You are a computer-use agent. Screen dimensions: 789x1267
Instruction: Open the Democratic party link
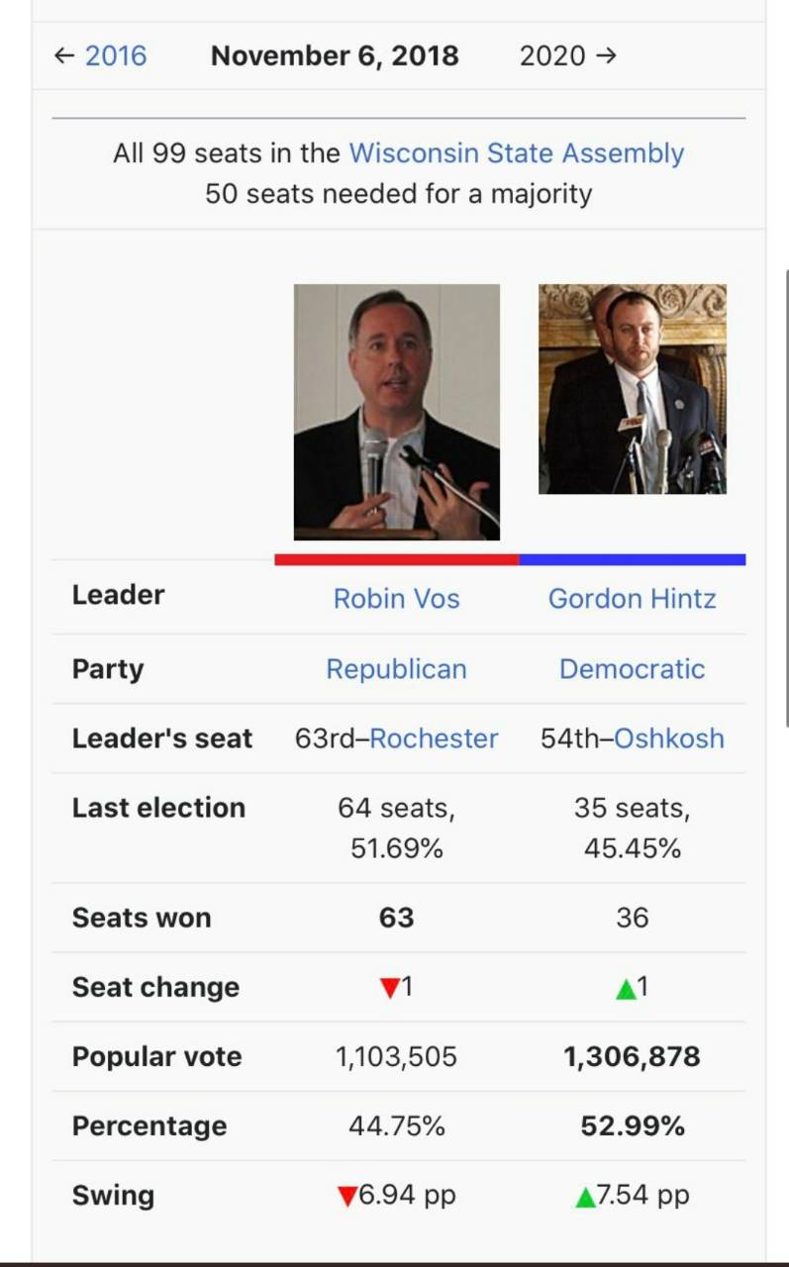[x=633, y=669]
